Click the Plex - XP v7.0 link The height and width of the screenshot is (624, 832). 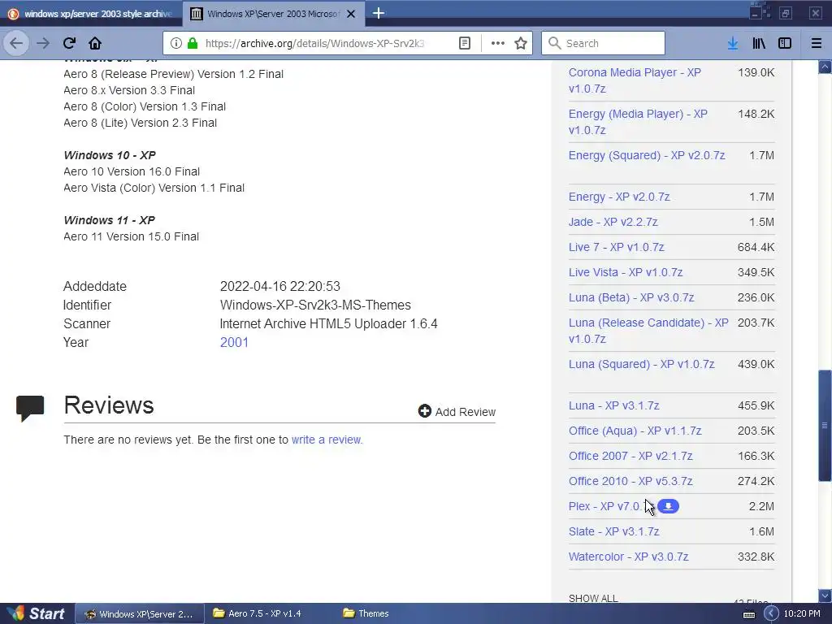tap(606, 506)
